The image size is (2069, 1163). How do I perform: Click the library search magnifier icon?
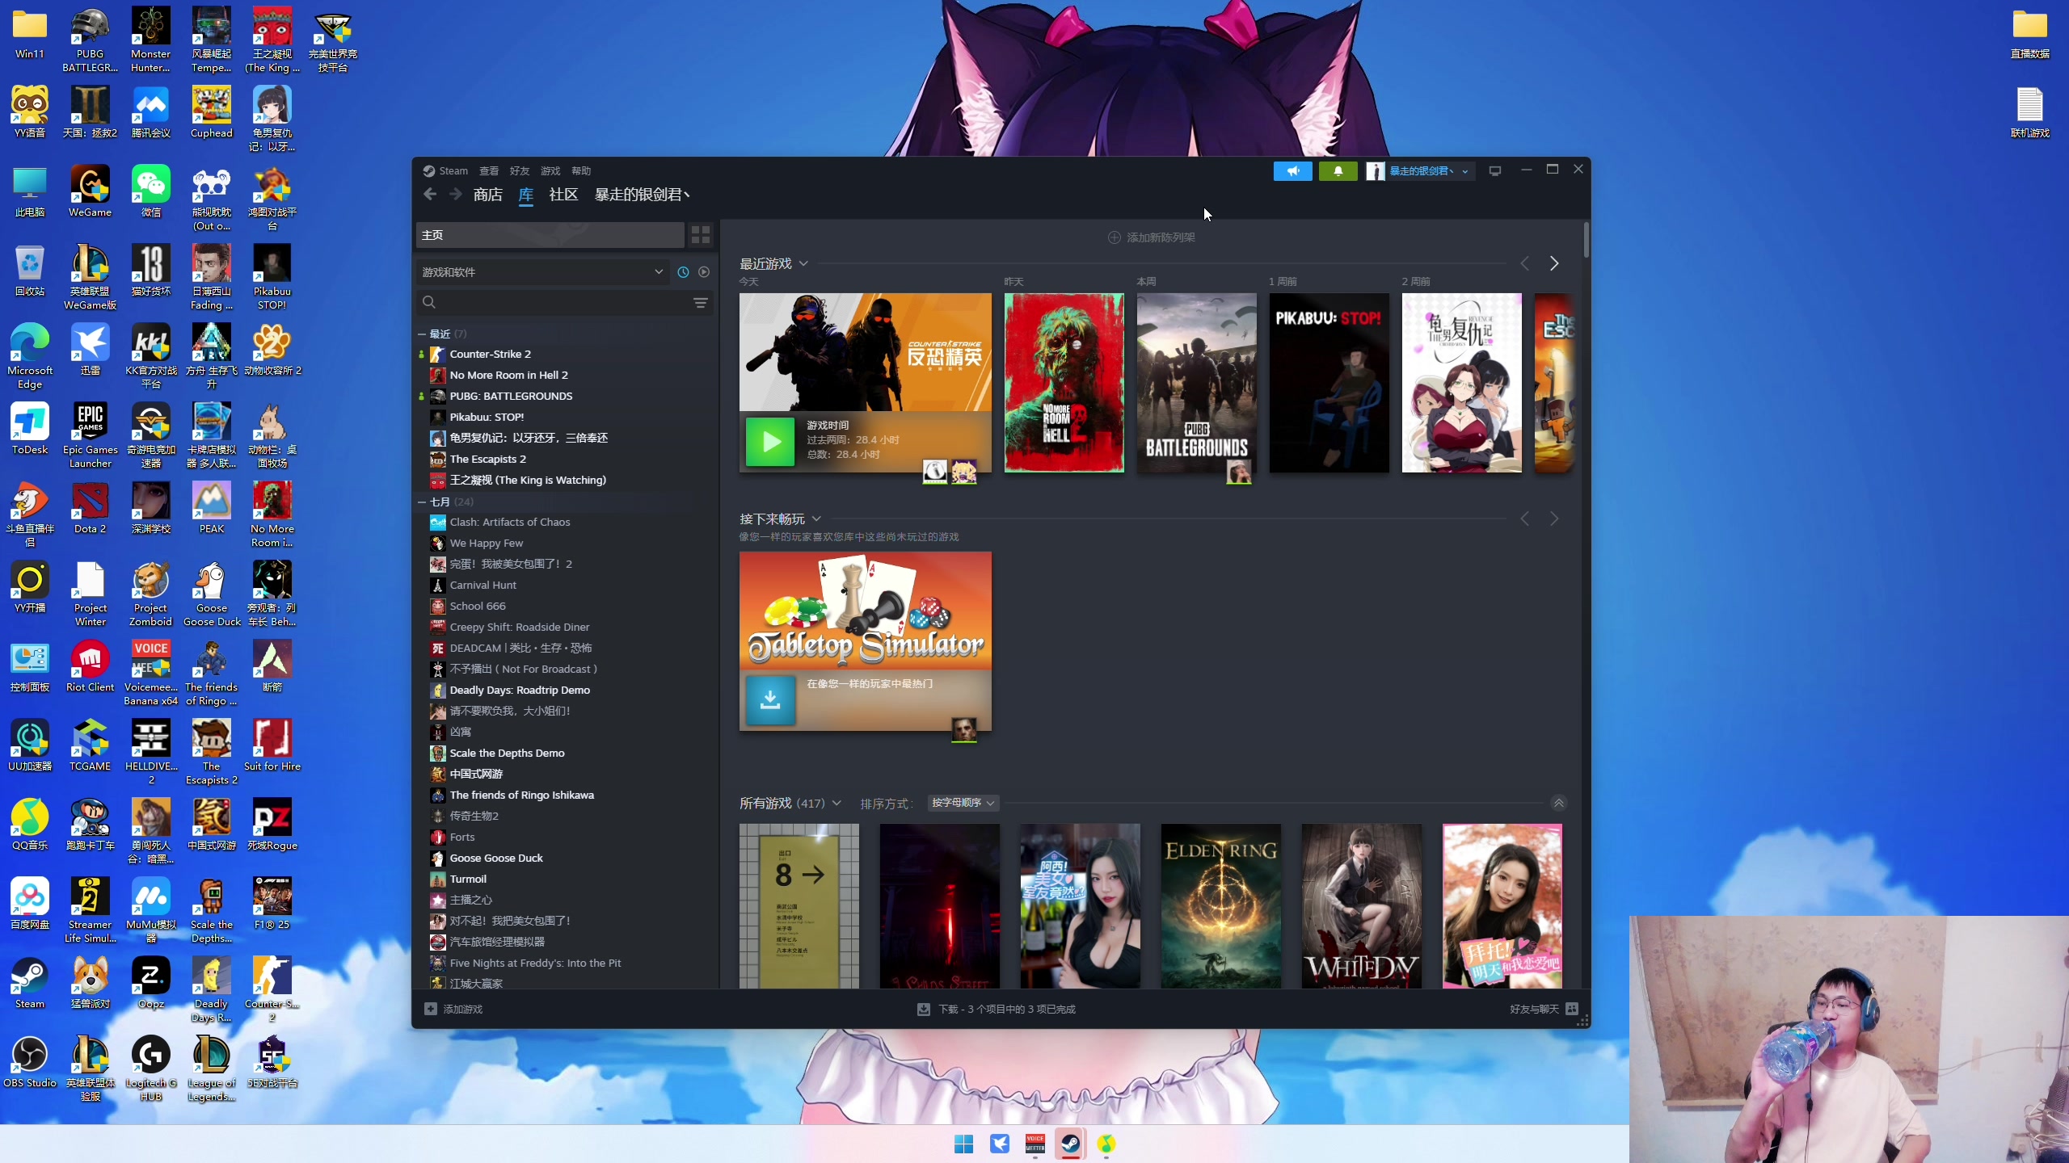tap(429, 302)
